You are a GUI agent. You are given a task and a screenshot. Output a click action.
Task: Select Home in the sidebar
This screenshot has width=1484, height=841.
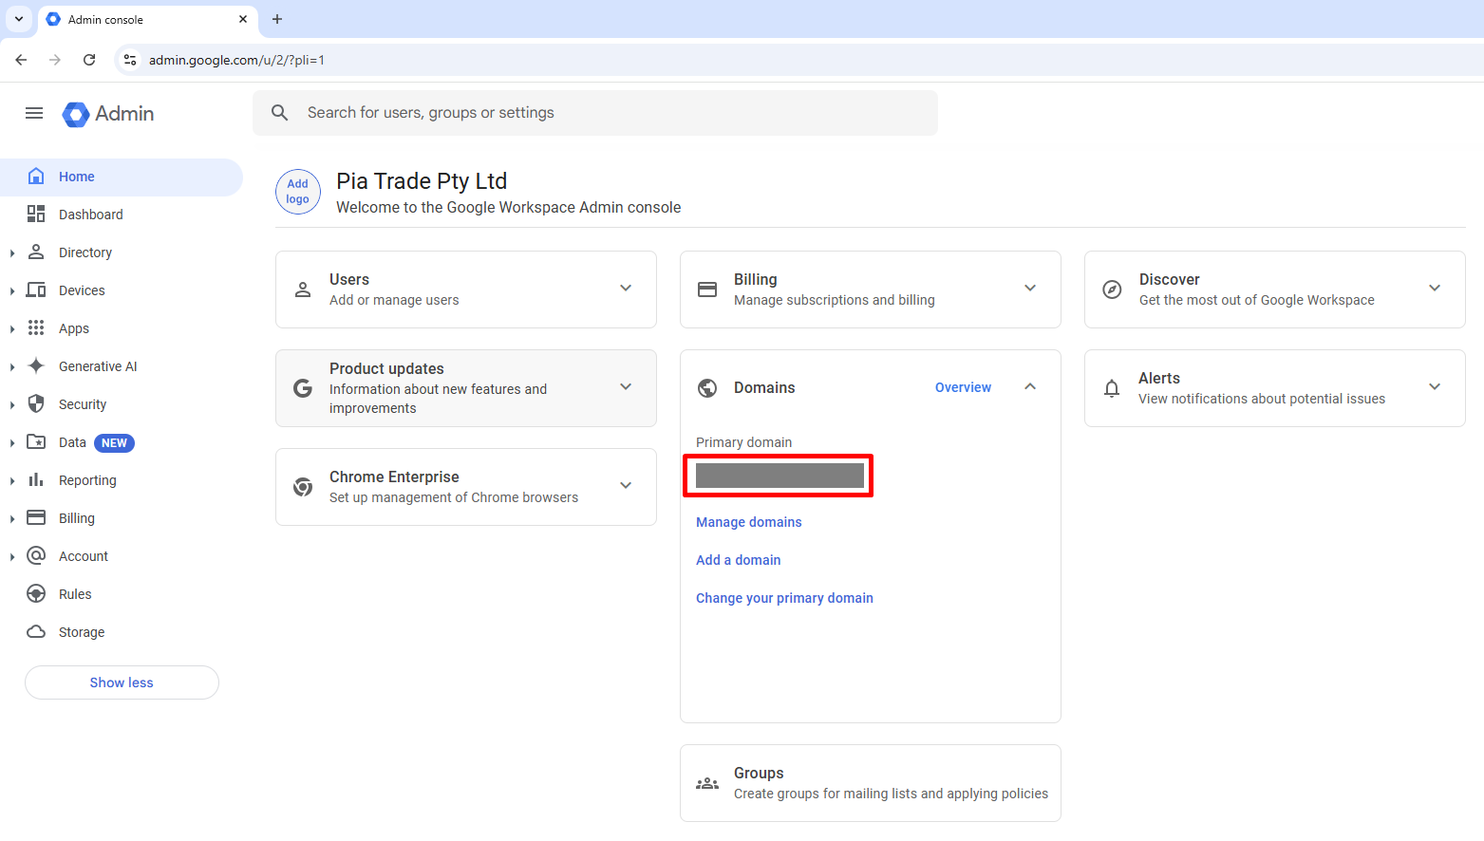click(x=122, y=178)
